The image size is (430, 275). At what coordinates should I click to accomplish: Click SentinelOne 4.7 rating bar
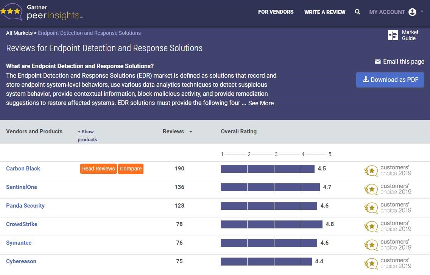pyautogui.click(x=270, y=187)
